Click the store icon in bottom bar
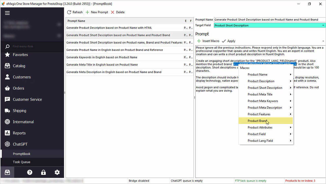Image resolution: width=326 pixels, height=184 pixels. (7, 172)
